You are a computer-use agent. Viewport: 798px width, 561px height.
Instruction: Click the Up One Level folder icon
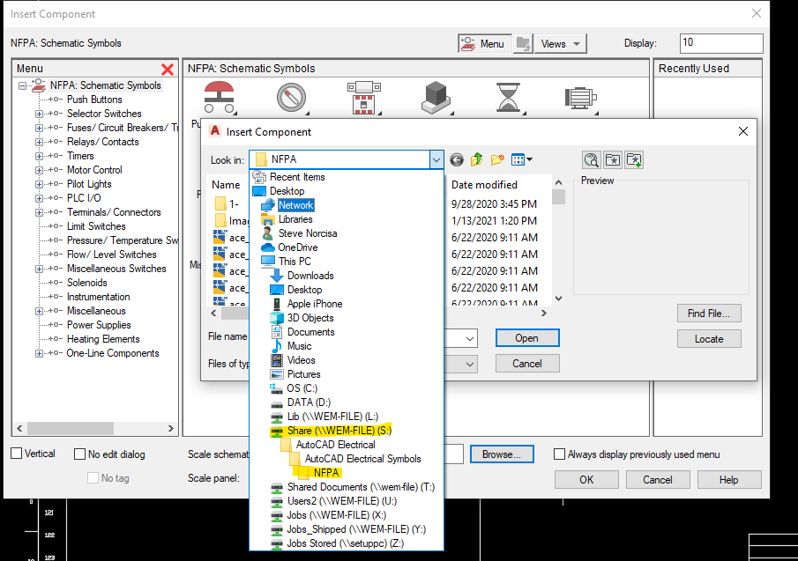pos(476,159)
